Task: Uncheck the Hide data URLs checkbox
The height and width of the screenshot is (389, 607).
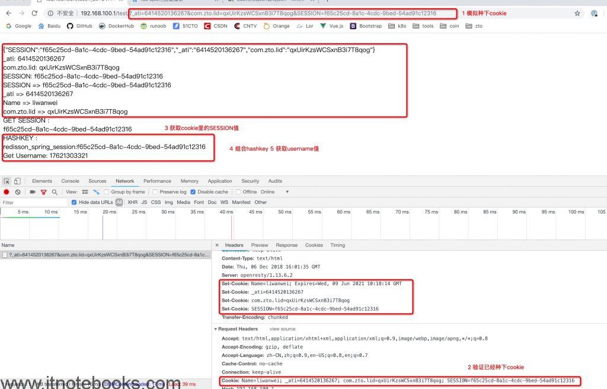Action: tap(74, 202)
